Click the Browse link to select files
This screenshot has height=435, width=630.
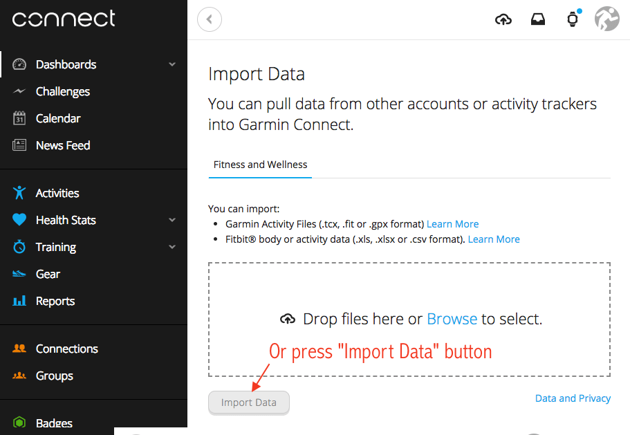click(x=452, y=319)
